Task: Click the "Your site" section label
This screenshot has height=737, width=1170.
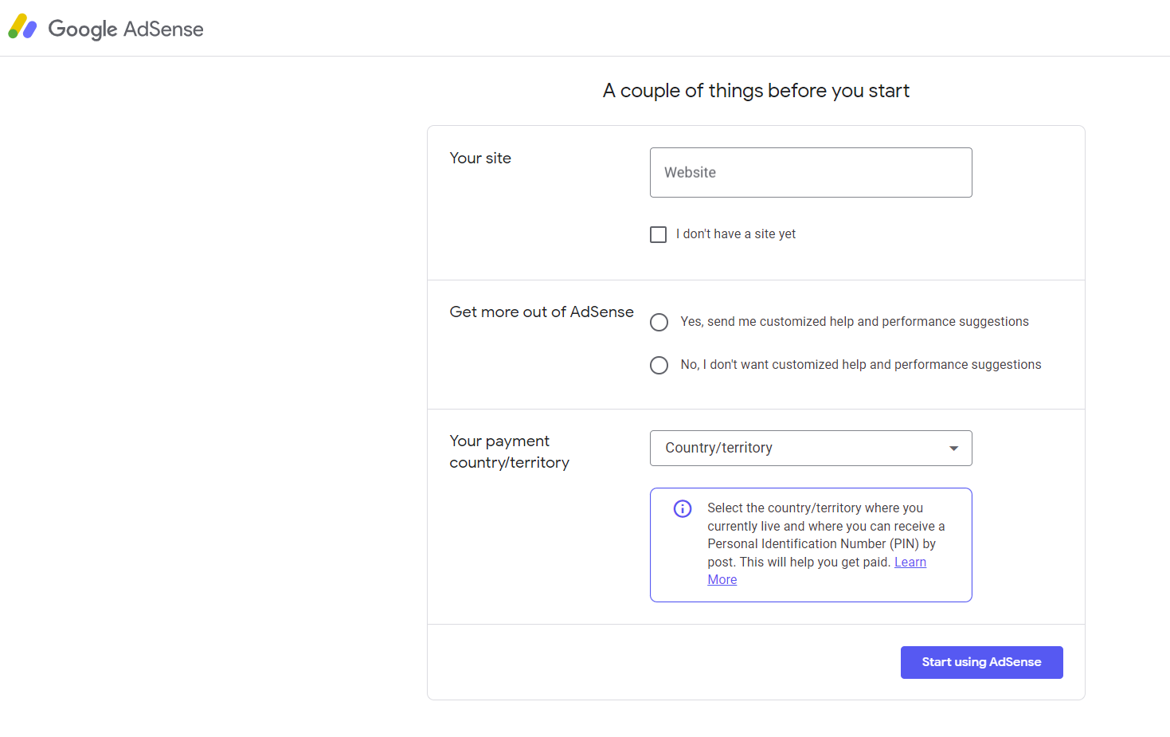Action: tap(480, 158)
